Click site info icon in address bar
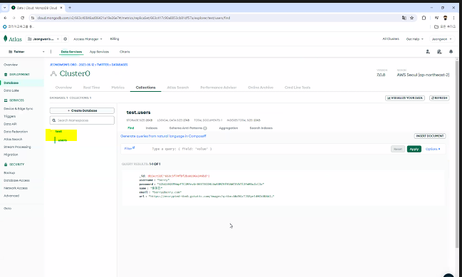 [33, 18]
